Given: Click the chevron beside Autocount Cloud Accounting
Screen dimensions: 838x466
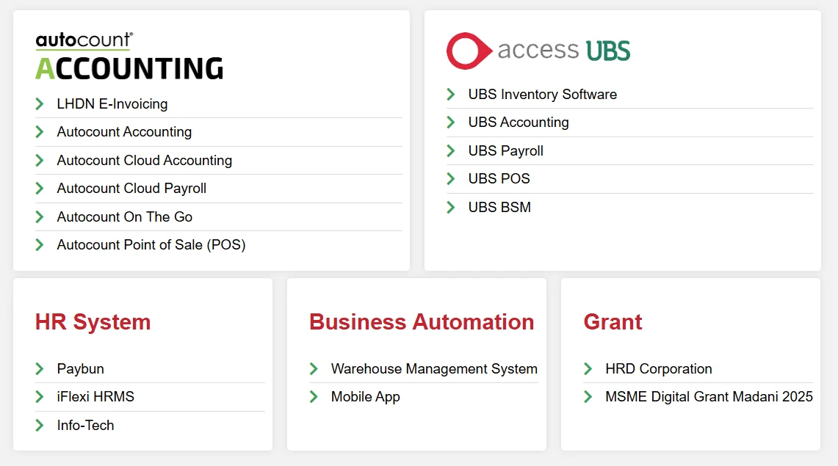Looking at the screenshot, I should (x=40, y=160).
